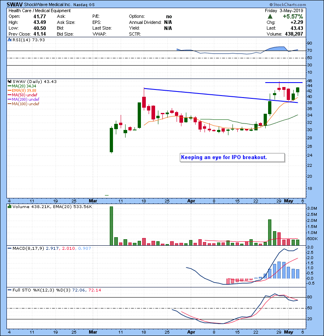The height and width of the screenshot is (336, 324).
Task: Click the Yield N/A value
Action: 168,28
